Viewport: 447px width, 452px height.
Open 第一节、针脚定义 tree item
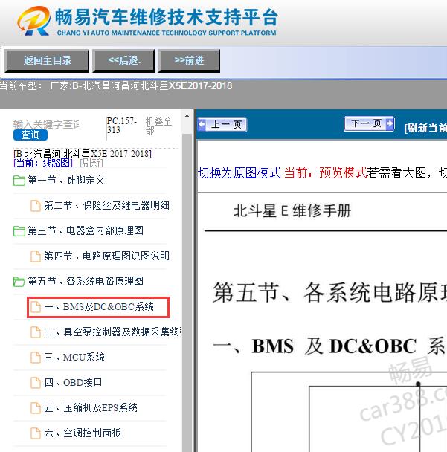(66, 181)
